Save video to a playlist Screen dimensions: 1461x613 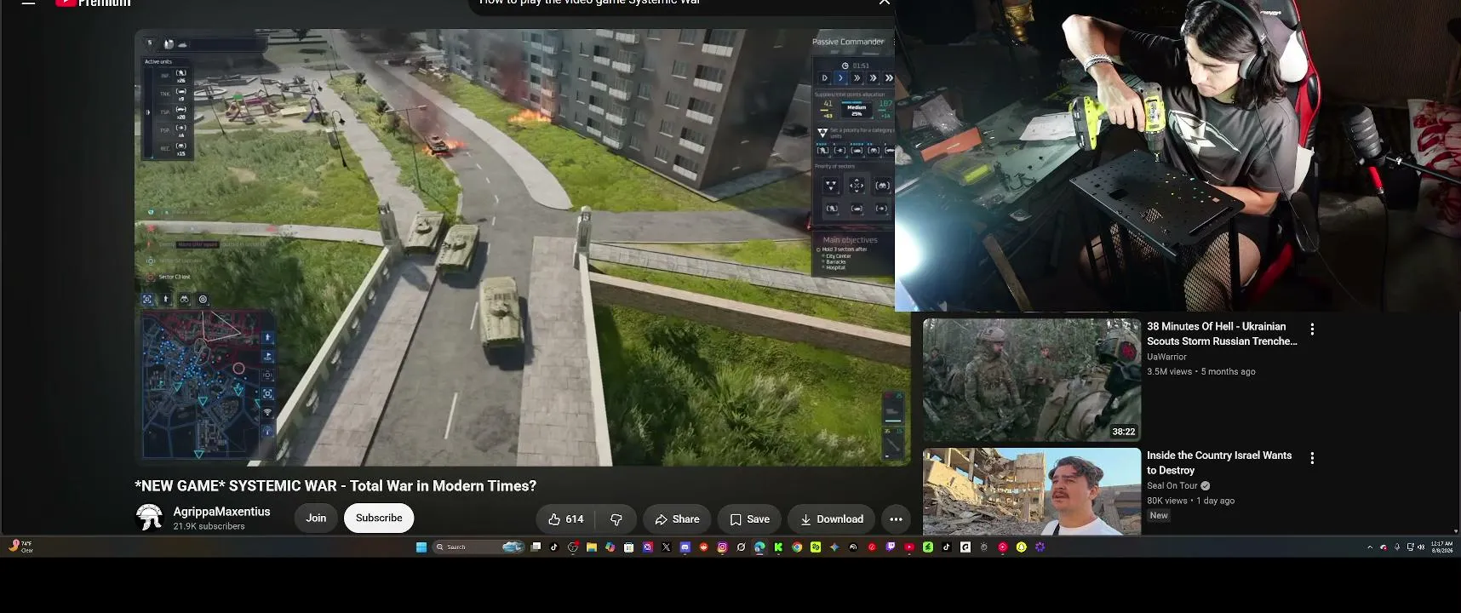749,519
